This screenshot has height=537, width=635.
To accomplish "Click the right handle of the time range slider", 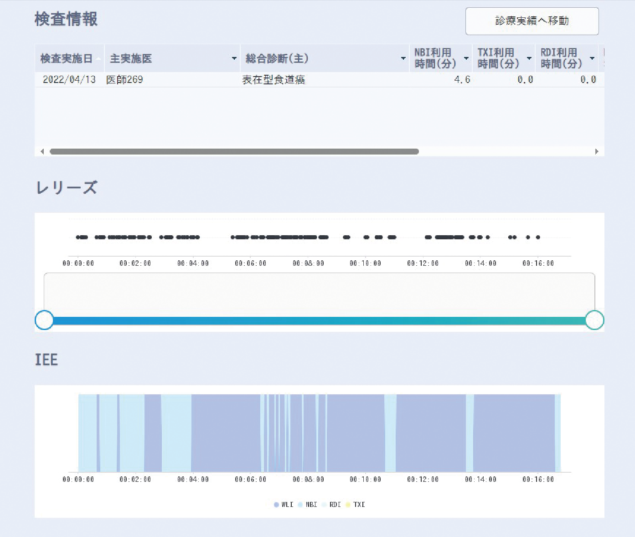I will pyautogui.click(x=594, y=320).
